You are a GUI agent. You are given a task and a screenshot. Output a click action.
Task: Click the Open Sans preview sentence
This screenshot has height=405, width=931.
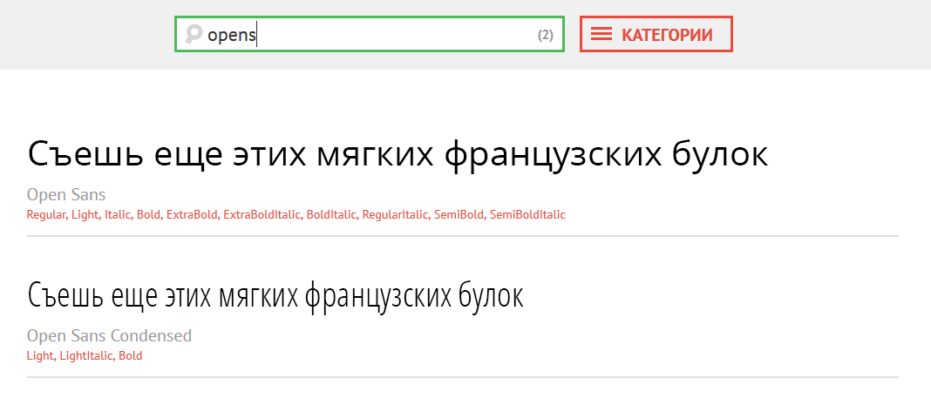tap(398, 155)
